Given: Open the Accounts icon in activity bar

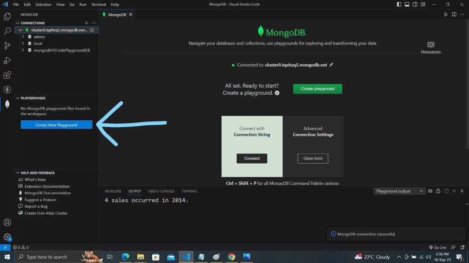Looking at the screenshot, I should point(7,223).
